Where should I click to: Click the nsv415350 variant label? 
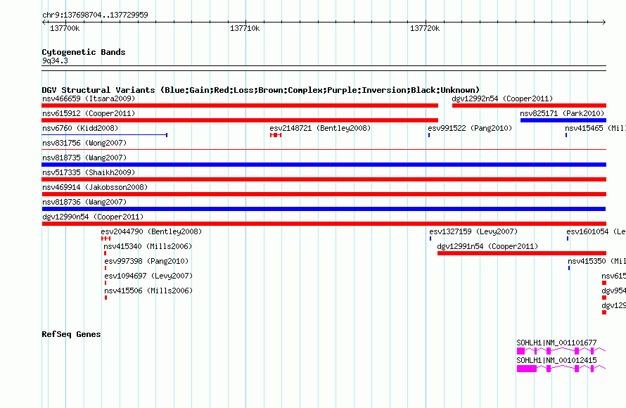pos(596,261)
